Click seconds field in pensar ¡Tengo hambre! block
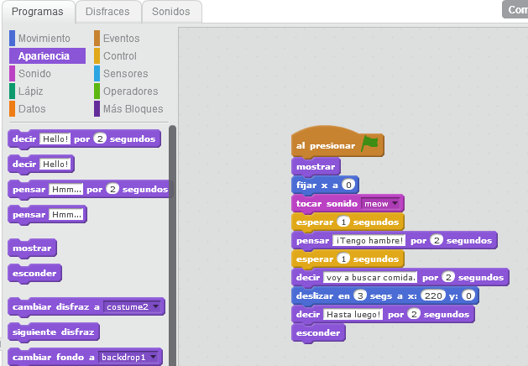This screenshot has height=366, width=528. tap(437, 240)
